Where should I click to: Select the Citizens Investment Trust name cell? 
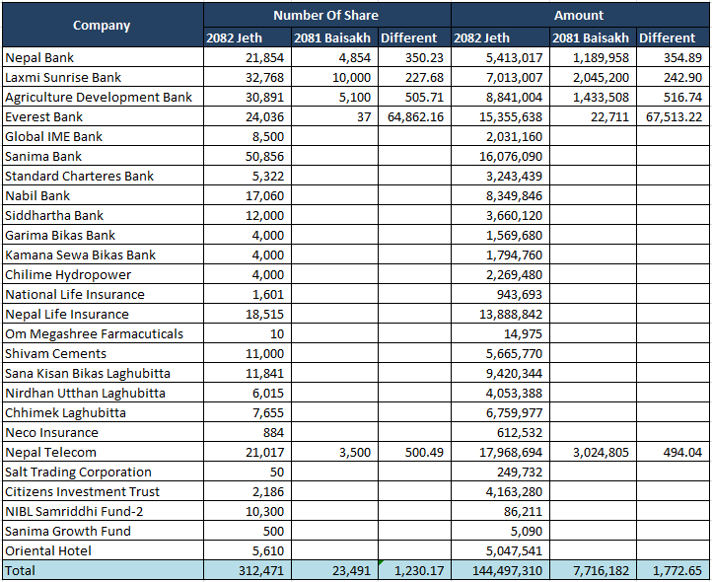102,492
